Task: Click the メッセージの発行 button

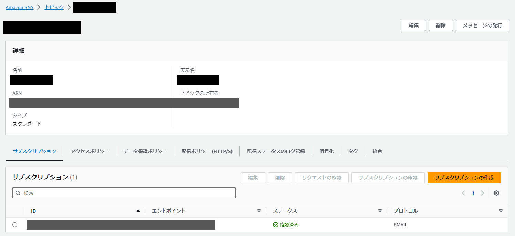Action: tap(482, 25)
